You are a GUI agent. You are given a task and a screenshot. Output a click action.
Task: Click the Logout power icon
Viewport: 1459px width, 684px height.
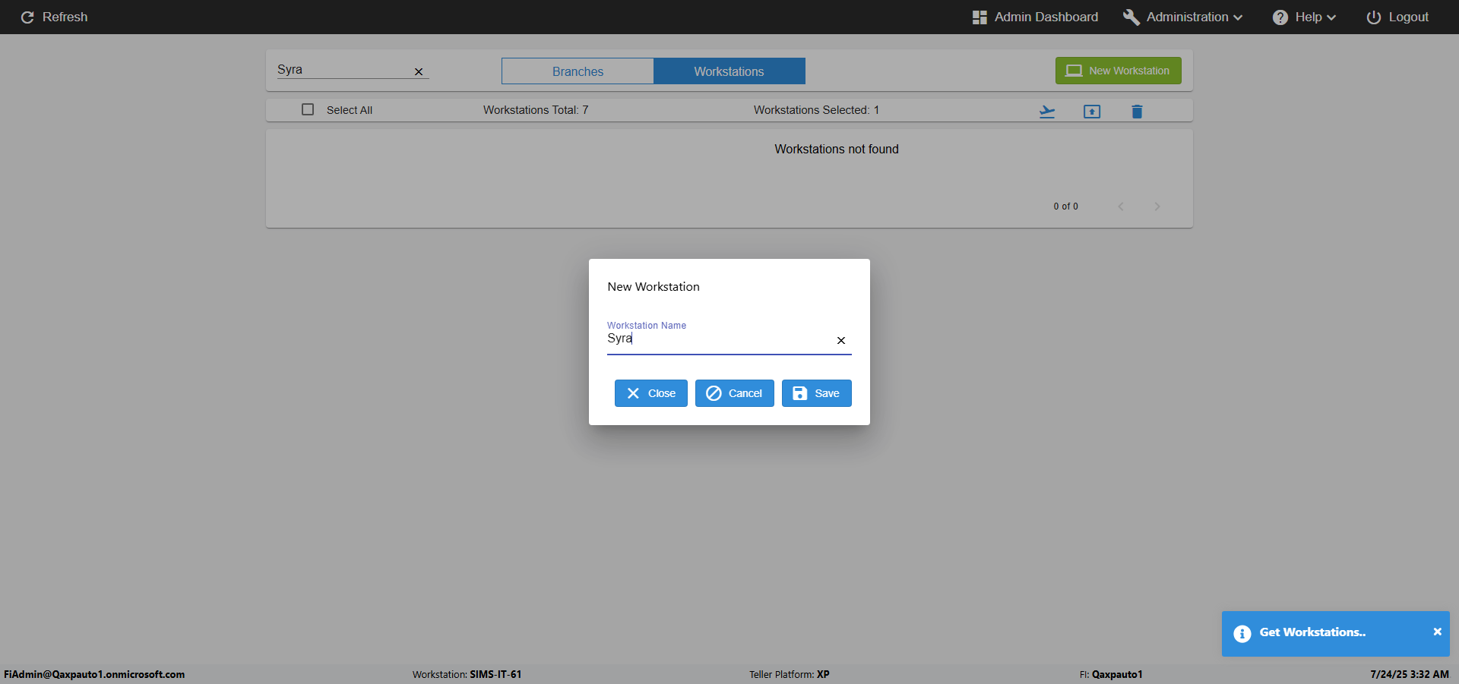(1374, 17)
